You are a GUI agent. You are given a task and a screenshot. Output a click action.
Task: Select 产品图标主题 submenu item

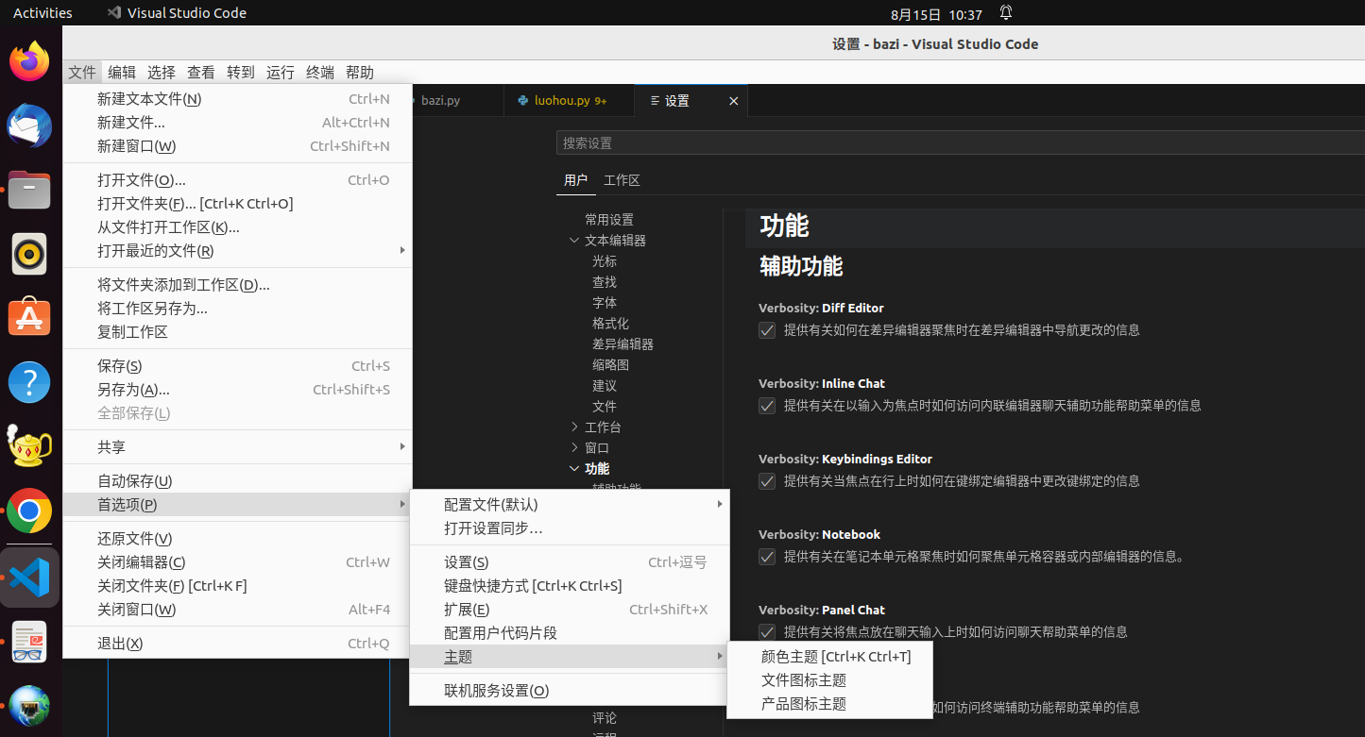tap(830, 704)
